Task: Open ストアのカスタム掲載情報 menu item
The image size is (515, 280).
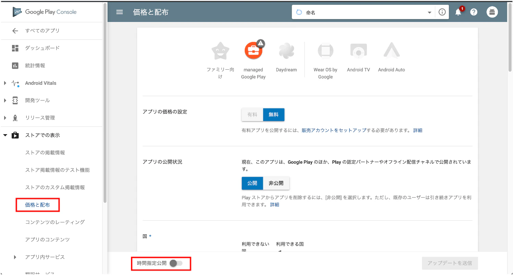Action: [55, 187]
